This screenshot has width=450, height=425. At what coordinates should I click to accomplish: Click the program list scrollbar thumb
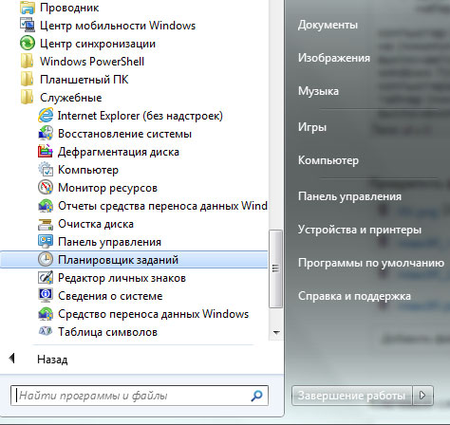point(275,268)
